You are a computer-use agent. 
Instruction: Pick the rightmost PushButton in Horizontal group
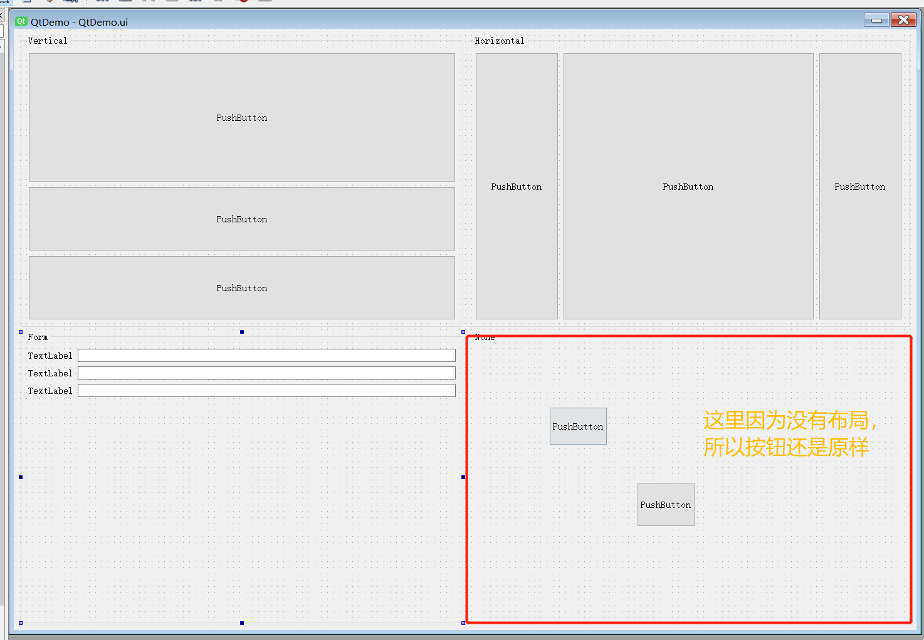pyautogui.click(x=859, y=187)
